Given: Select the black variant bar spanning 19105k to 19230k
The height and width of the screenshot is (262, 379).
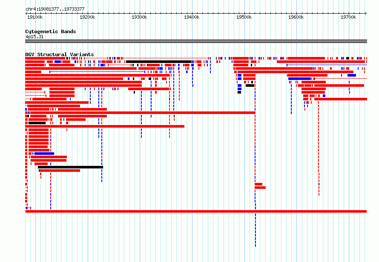Looking at the screenshot, I should [70, 167].
